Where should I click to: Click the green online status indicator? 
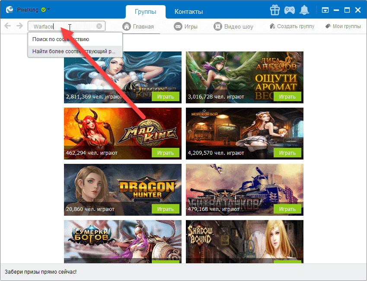point(43,10)
